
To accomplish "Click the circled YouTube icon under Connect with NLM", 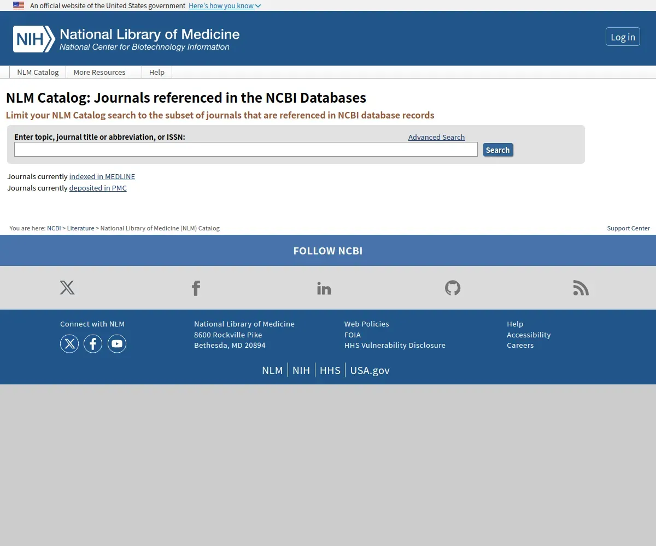I will pyautogui.click(x=117, y=343).
